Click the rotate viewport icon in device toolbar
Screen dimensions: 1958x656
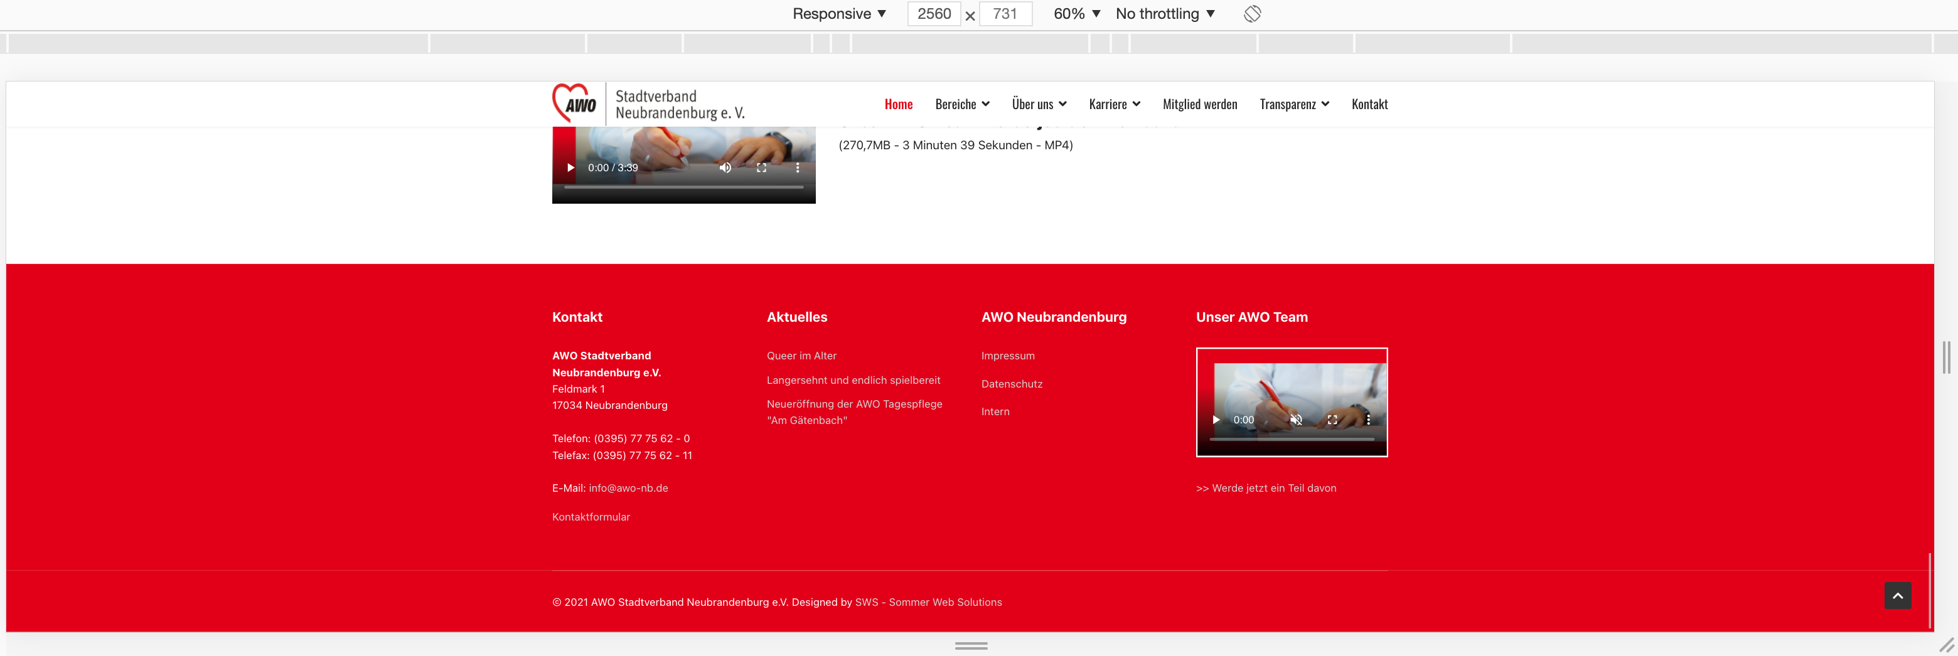[x=1252, y=14]
